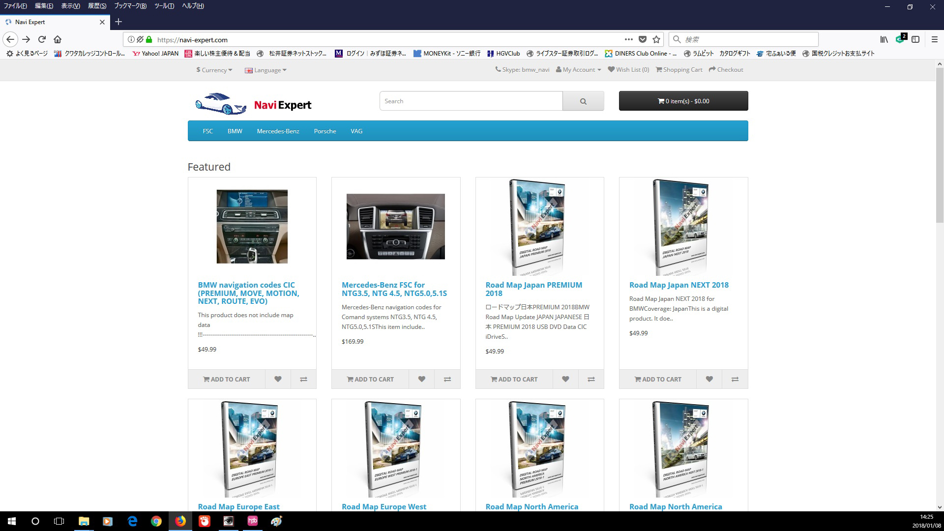The image size is (944, 531).
Task: Add Road Map Japan NEXT 2018 to cart
Action: (x=658, y=379)
